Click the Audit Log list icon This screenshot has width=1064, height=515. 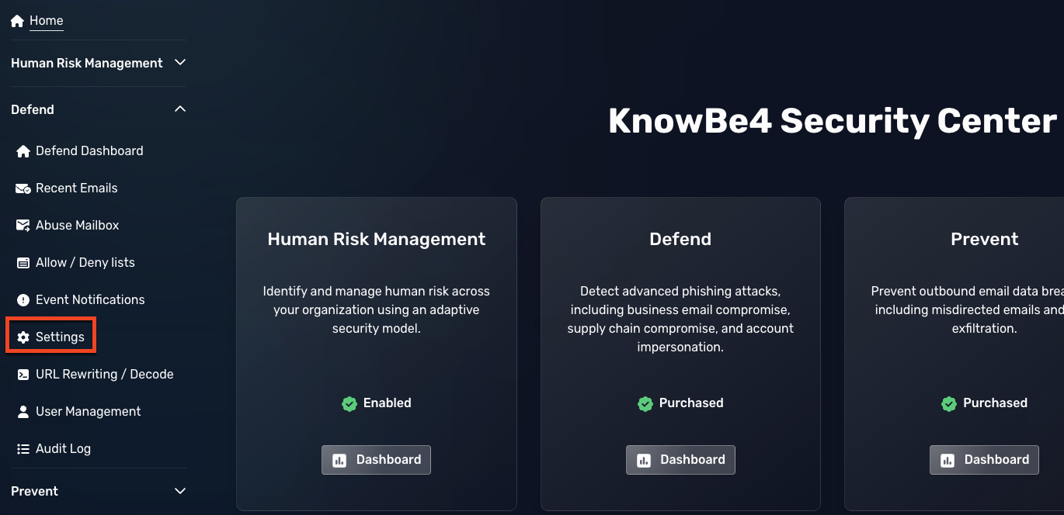pos(23,448)
